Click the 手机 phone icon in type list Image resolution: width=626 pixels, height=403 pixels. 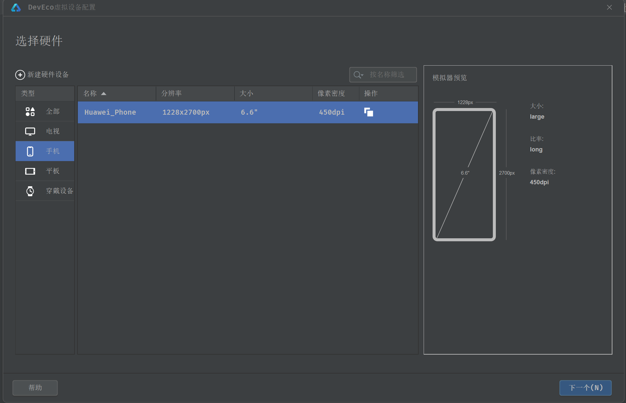point(30,151)
